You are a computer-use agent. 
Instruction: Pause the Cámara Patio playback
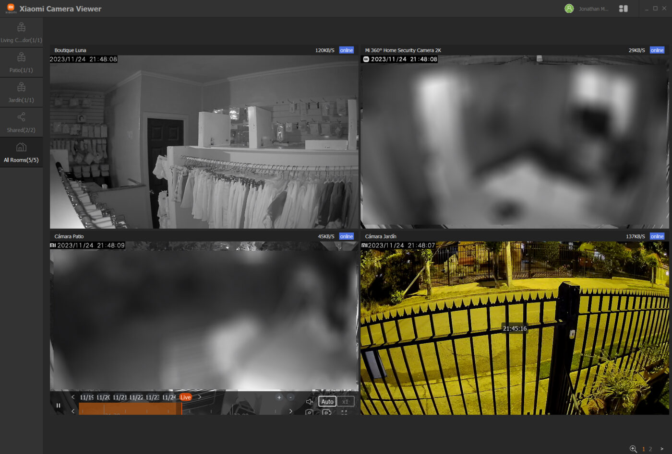point(58,405)
